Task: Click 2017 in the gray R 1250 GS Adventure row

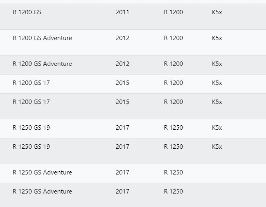Action: (122, 192)
